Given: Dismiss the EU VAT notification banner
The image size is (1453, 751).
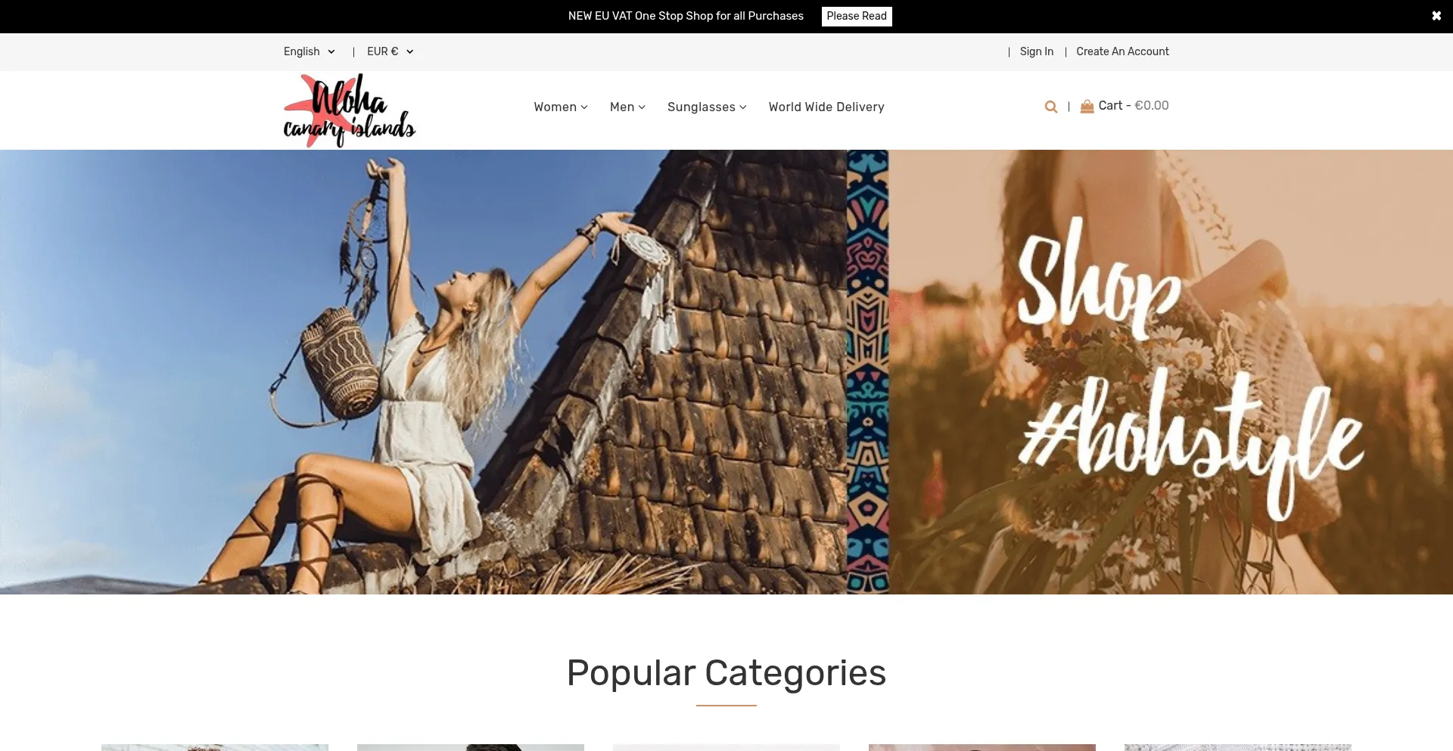Looking at the screenshot, I should (x=1436, y=16).
